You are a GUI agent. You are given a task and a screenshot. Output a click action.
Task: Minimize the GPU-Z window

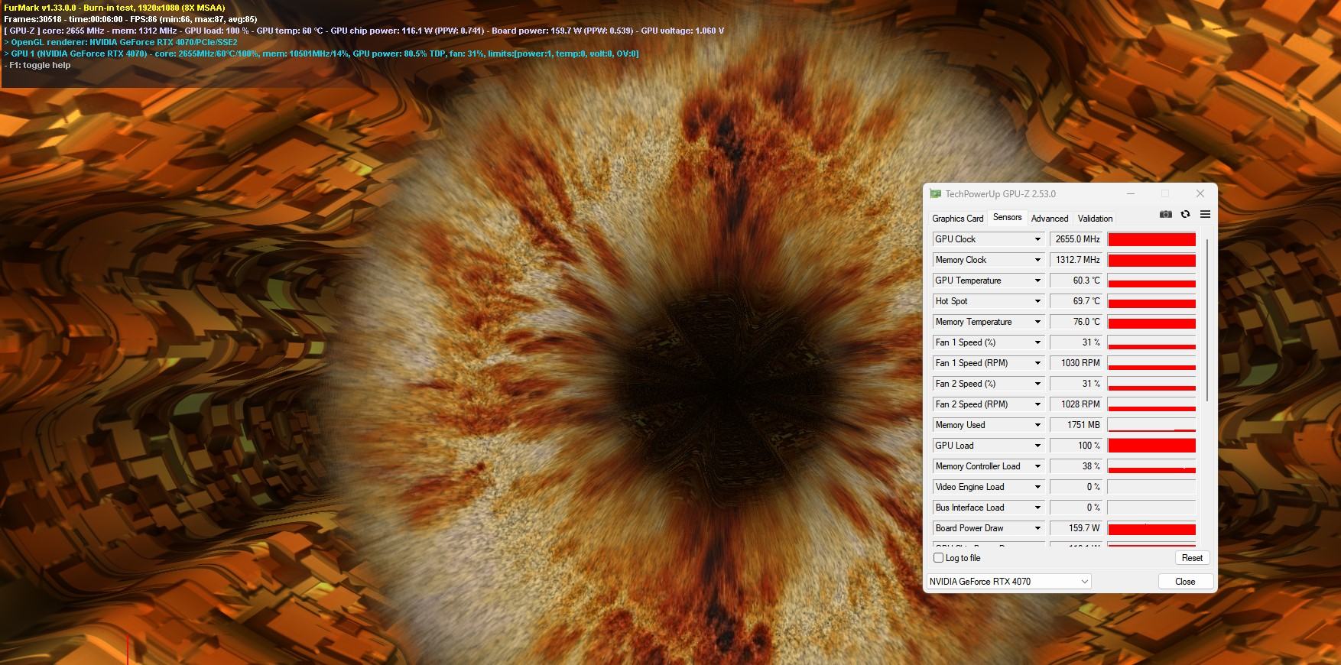point(1130,194)
